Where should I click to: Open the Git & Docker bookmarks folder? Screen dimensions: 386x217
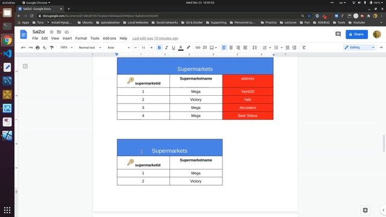coord(192,22)
